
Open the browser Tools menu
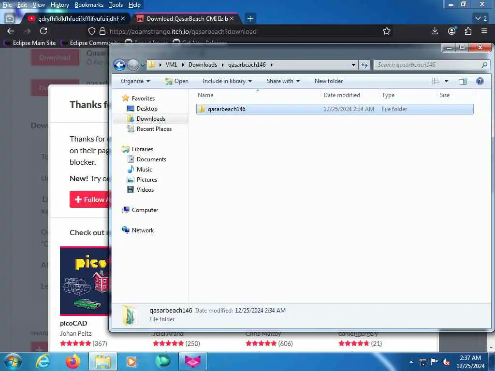point(116,5)
